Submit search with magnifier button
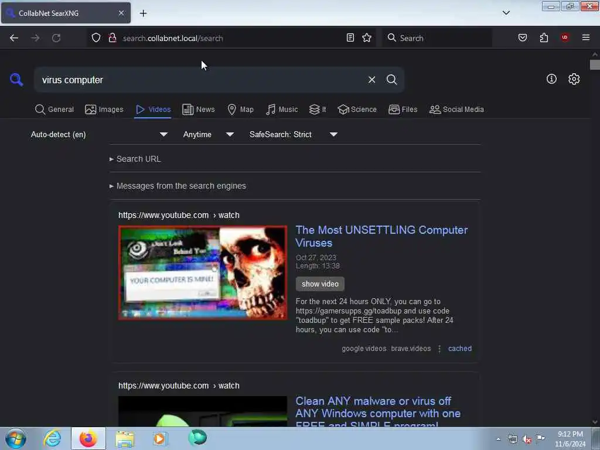The width and height of the screenshot is (600, 450). pyautogui.click(x=392, y=80)
